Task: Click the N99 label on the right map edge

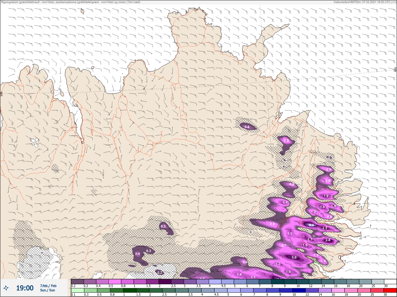Action: click(395, 70)
